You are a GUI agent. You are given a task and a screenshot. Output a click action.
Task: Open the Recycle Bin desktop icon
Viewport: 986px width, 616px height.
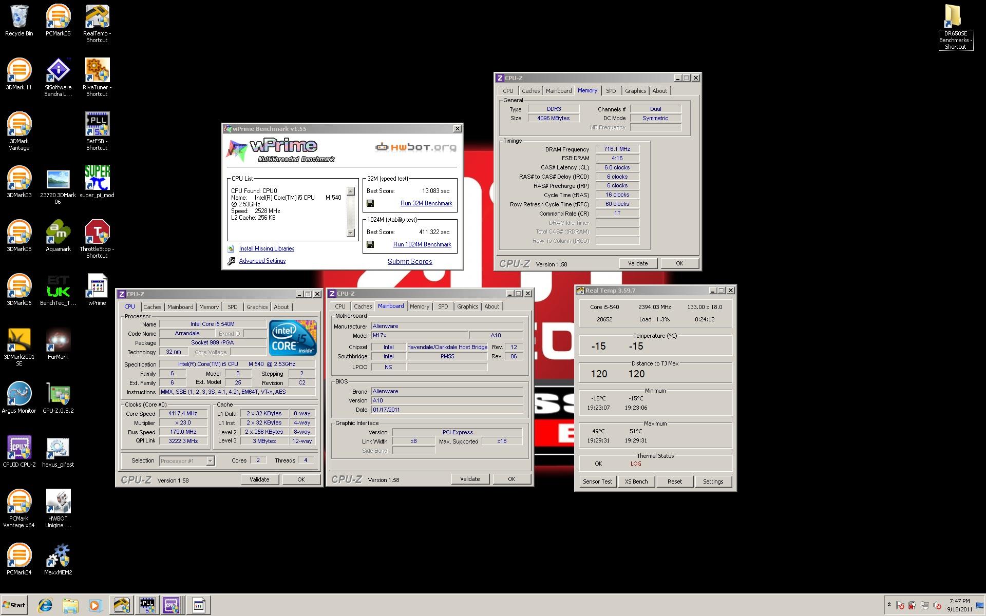click(x=19, y=21)
